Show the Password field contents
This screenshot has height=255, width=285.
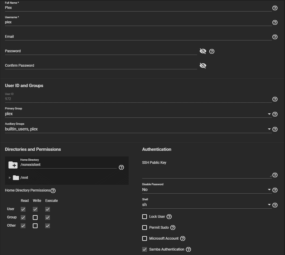(203, 51)
